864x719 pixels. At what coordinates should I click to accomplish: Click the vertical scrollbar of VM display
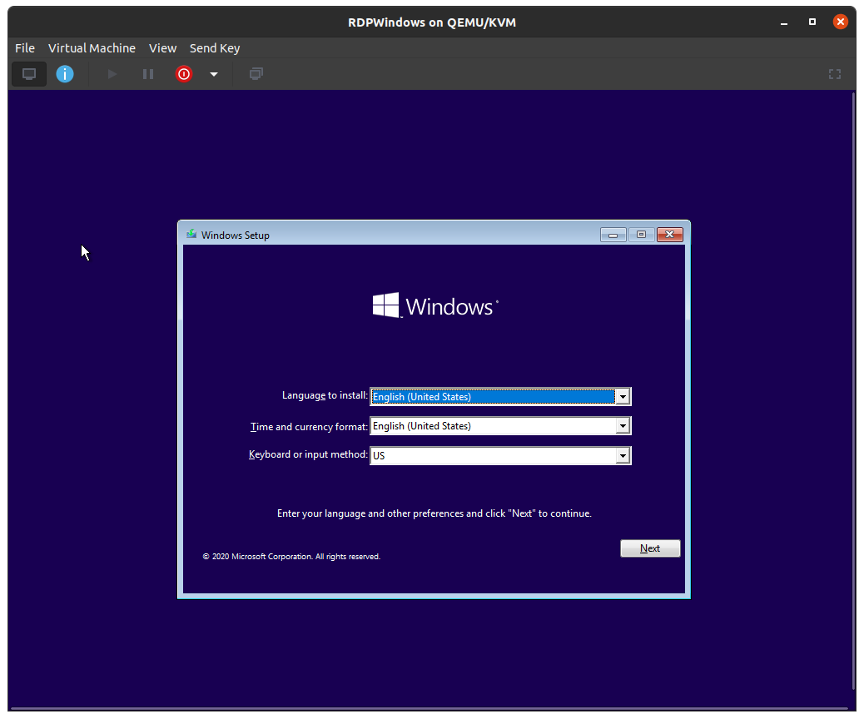click(855, 391)
